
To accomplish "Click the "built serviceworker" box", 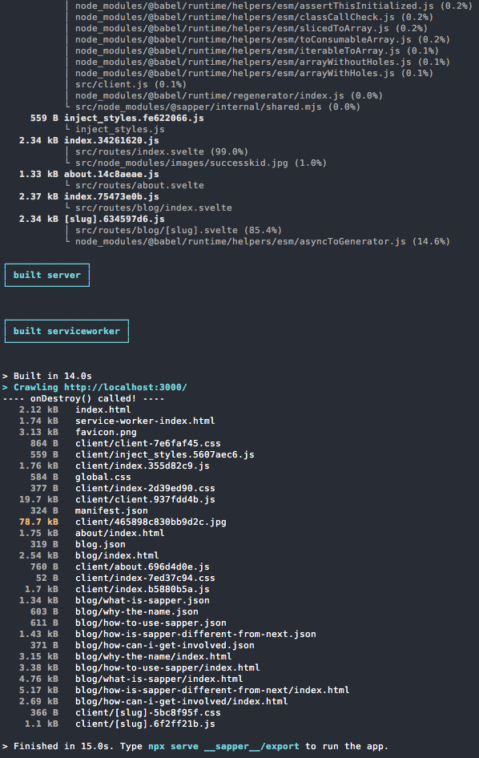I will pos(66,331).
